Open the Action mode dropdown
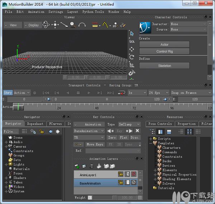The image size is (215, 204). tap(22, 93)
